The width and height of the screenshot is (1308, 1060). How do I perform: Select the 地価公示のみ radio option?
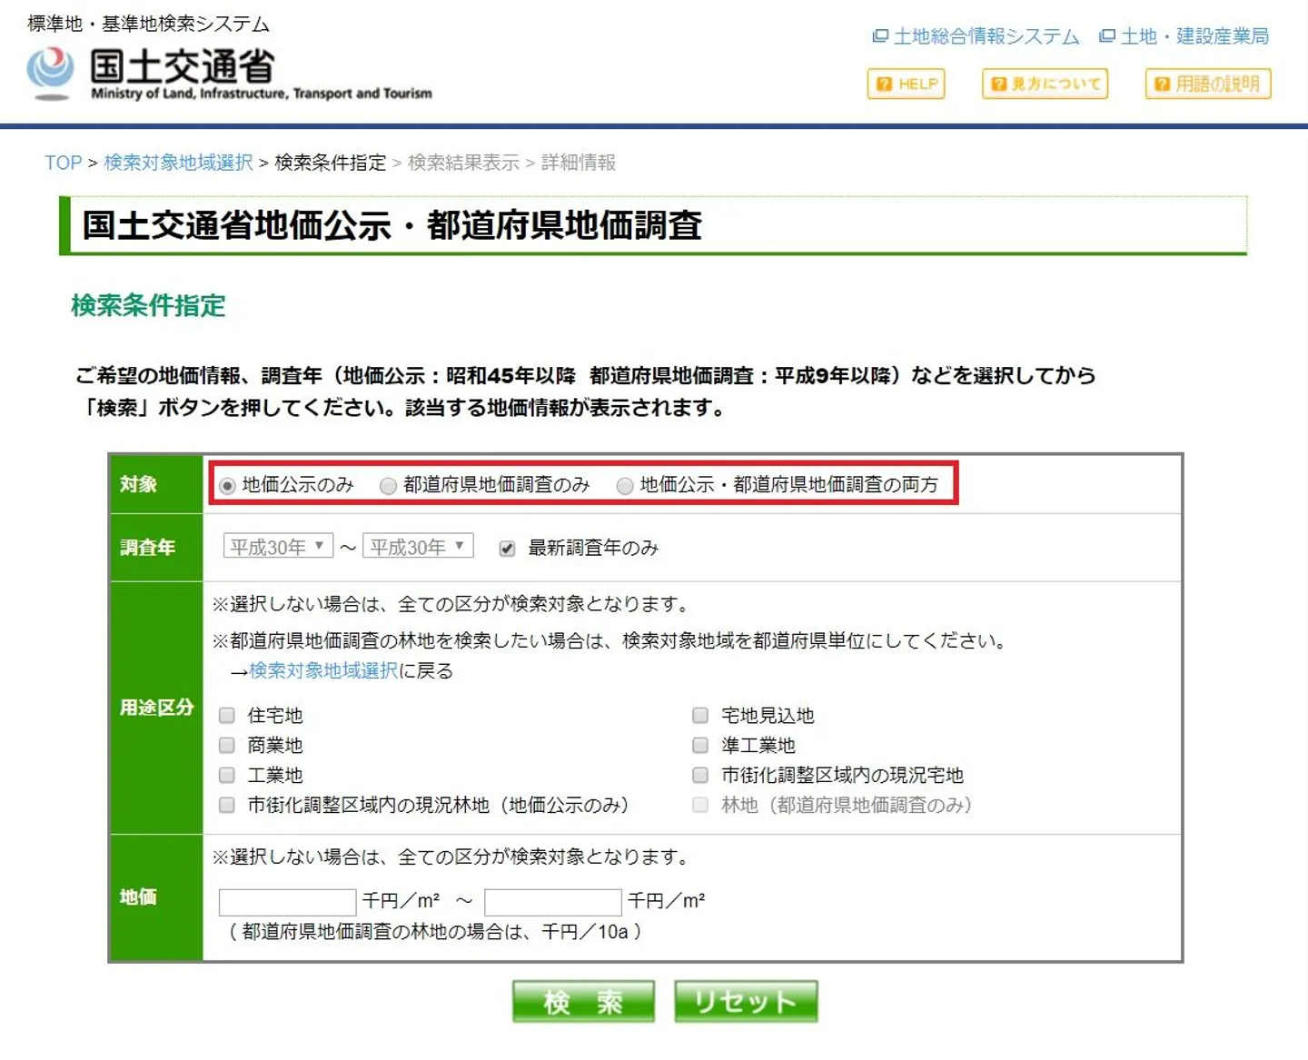click(228, 486)
